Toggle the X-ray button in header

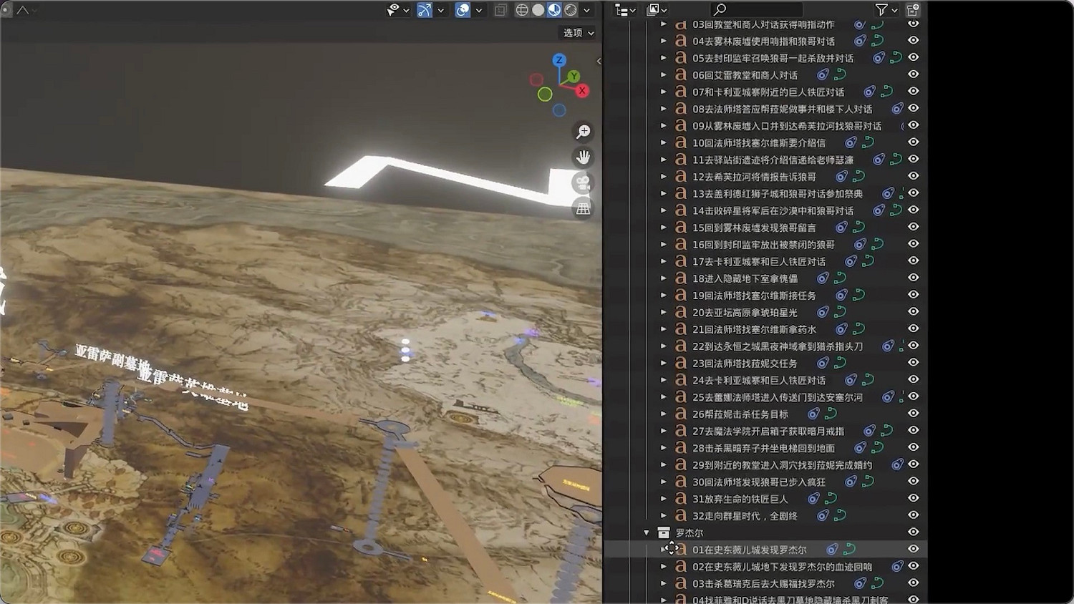coord(500,10)
